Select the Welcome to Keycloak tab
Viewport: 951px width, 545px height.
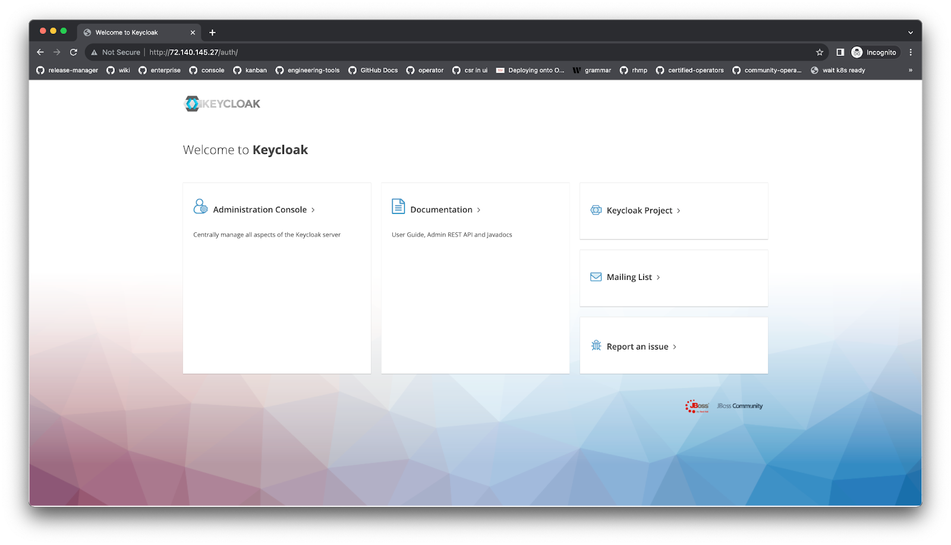point(140,33)
